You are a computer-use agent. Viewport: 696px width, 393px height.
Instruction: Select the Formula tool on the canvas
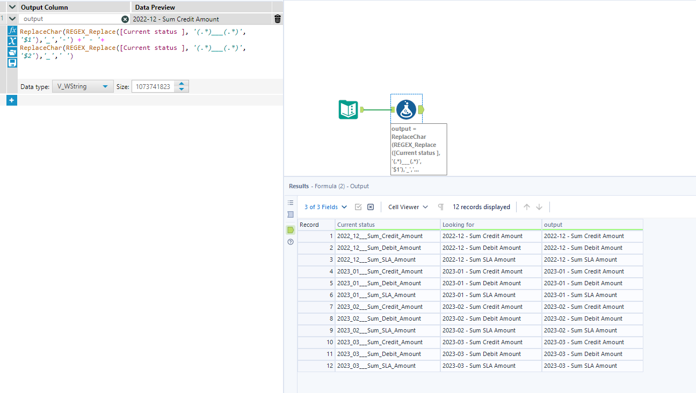[x=406, y=109]
